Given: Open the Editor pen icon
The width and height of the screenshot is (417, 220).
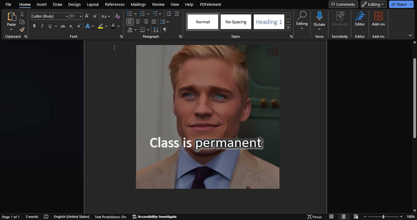Looking at the screenshot, I should [360, 16].
